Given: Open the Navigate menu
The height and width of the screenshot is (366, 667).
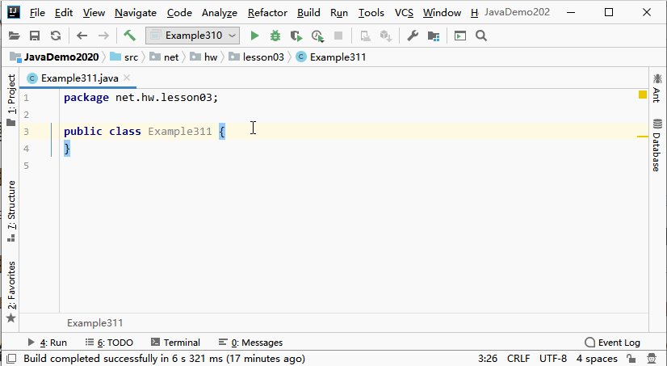Looking at the screenshot, I should (136, 13).
